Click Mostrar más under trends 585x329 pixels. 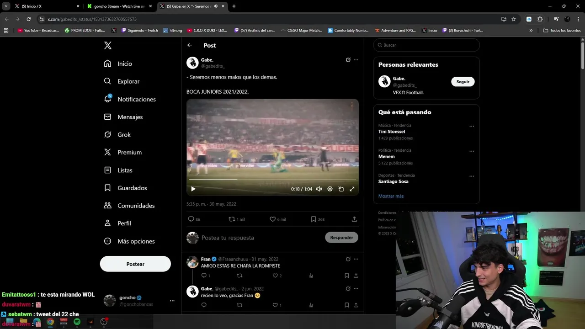tap(391, 196)
